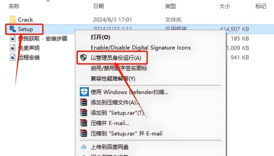Viewport: 274px width, 156px height.
Task: Click the Windows Defender shield icon
Action: (84, 92)
